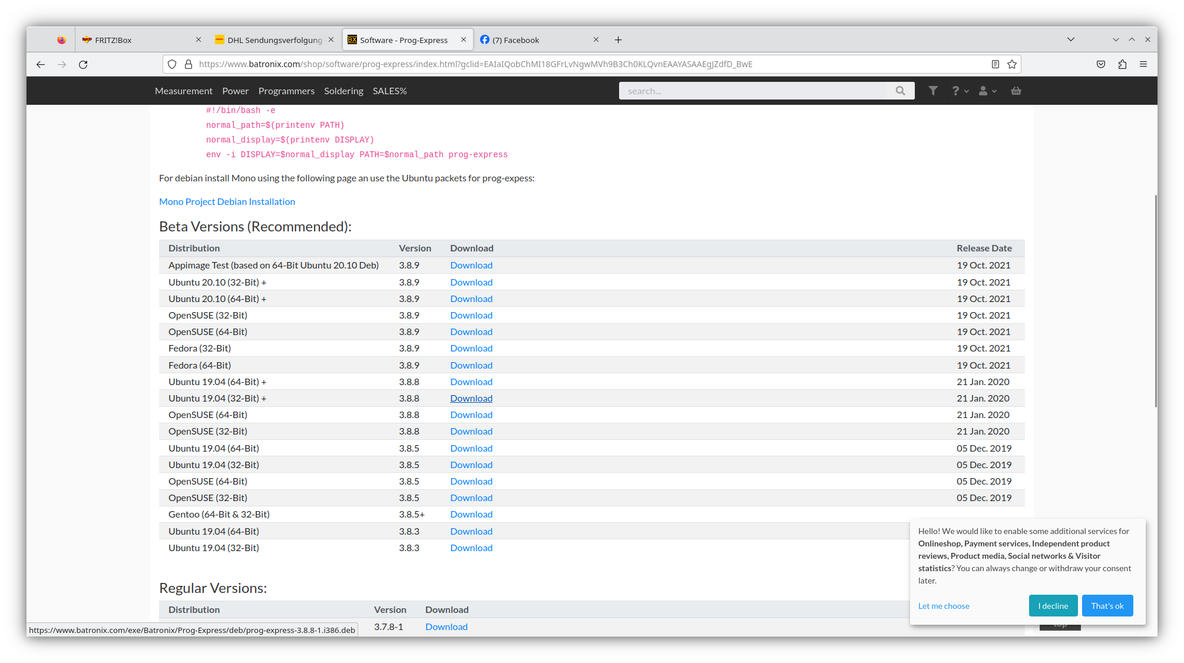Viewport: 1184px width, 663px height.
Task: Open Firefox hamburger application menu
Action: click(x=1143, y=65)
